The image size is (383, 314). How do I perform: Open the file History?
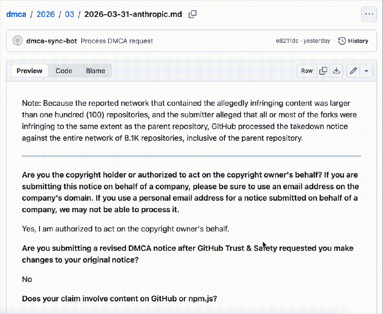353,41
